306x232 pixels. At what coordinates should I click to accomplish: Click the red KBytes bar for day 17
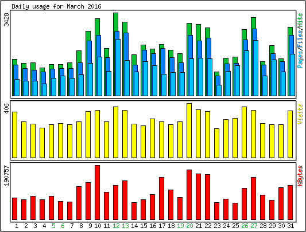(161, 199)
